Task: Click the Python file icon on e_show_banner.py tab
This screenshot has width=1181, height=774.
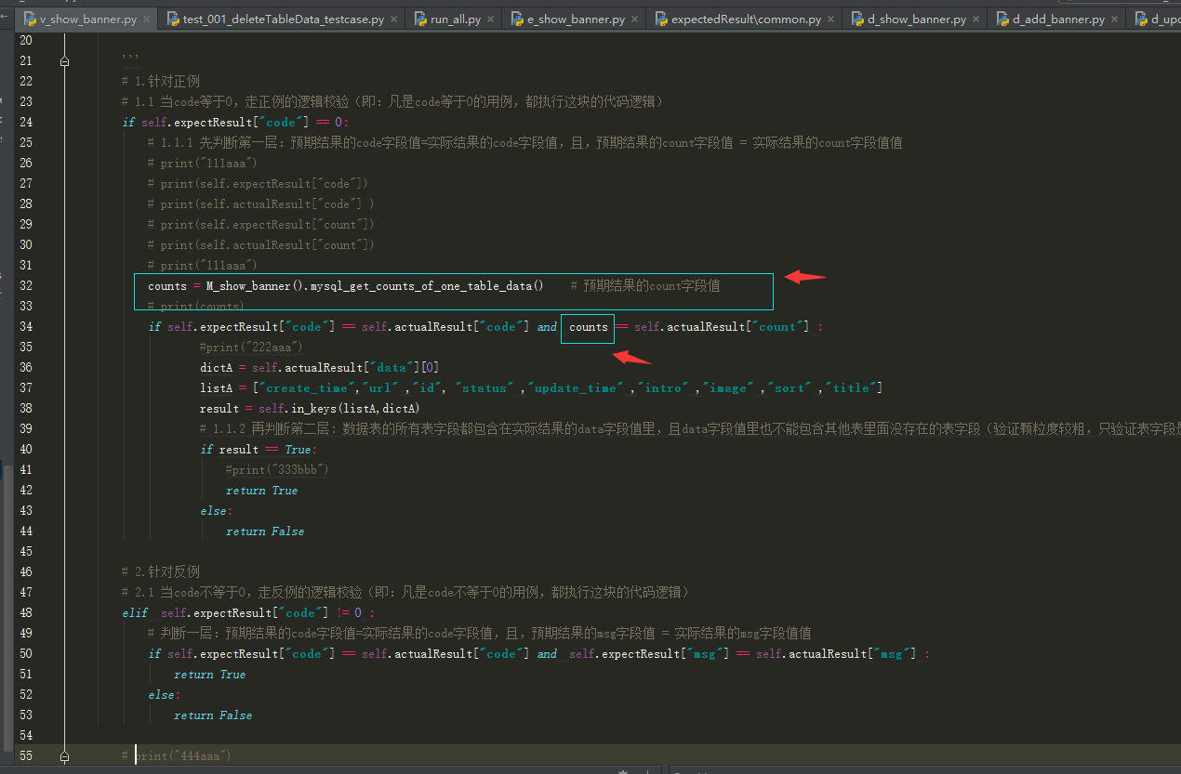Action: [x=518, y=19]
